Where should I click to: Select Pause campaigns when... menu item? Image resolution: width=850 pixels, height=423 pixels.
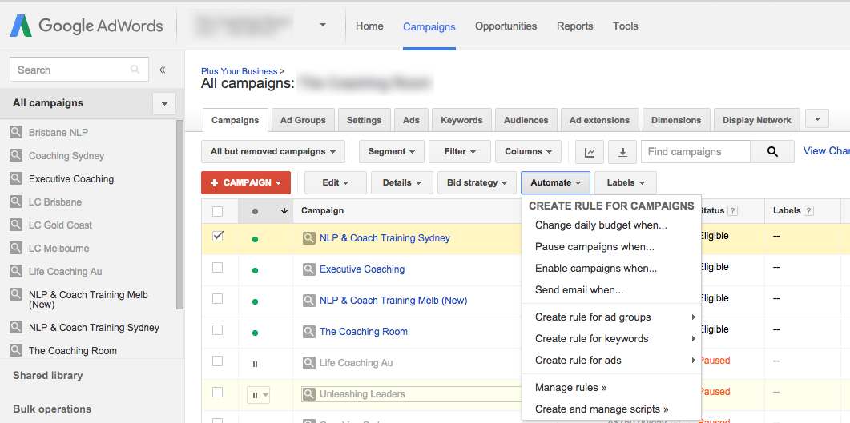pyautogui.click(x=611, y=246)
